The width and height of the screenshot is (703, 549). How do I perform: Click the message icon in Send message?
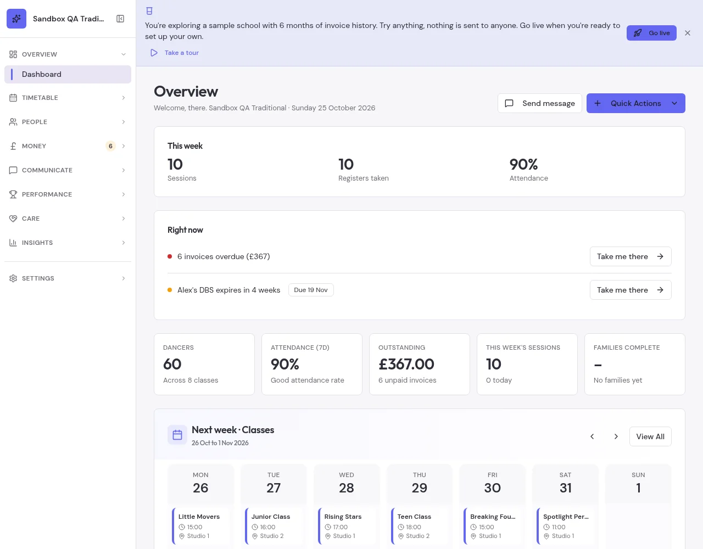(x=509, y=103)
